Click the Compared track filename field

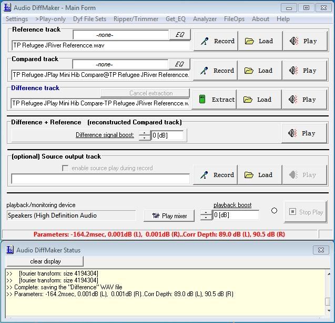(100, 75)
